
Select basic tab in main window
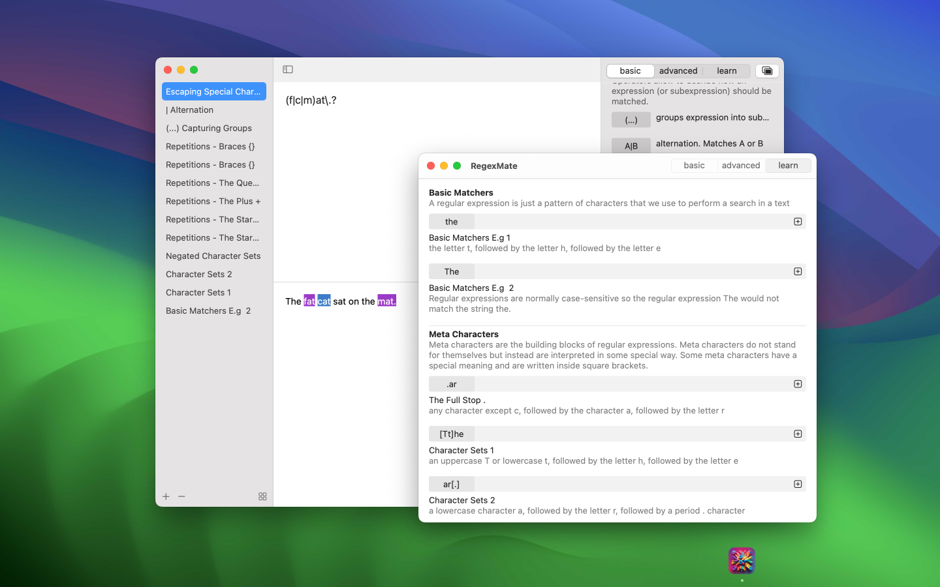pos(631,70)
